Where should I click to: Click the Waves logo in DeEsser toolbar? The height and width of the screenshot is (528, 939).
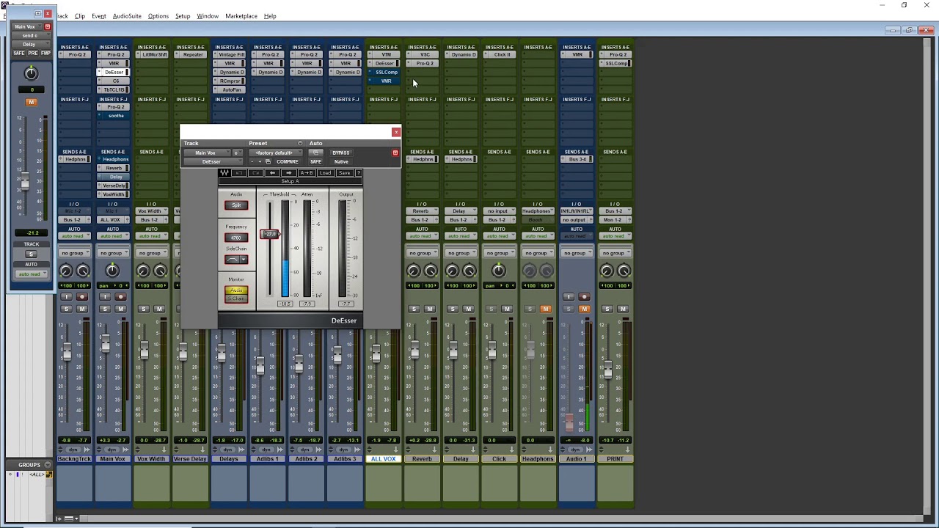click(224, 173)
